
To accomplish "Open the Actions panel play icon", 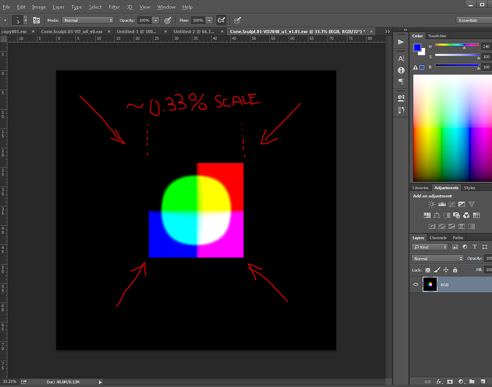I will click(401, 41).
